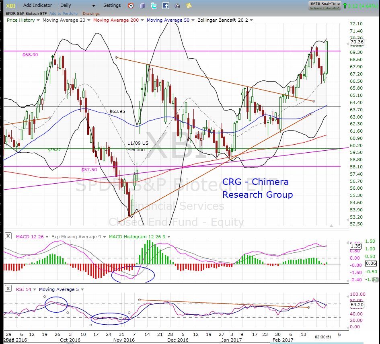The image size is (380, 344).
Task: Expand the Daily timeframe dropdown
Action: tap(94, 6)
